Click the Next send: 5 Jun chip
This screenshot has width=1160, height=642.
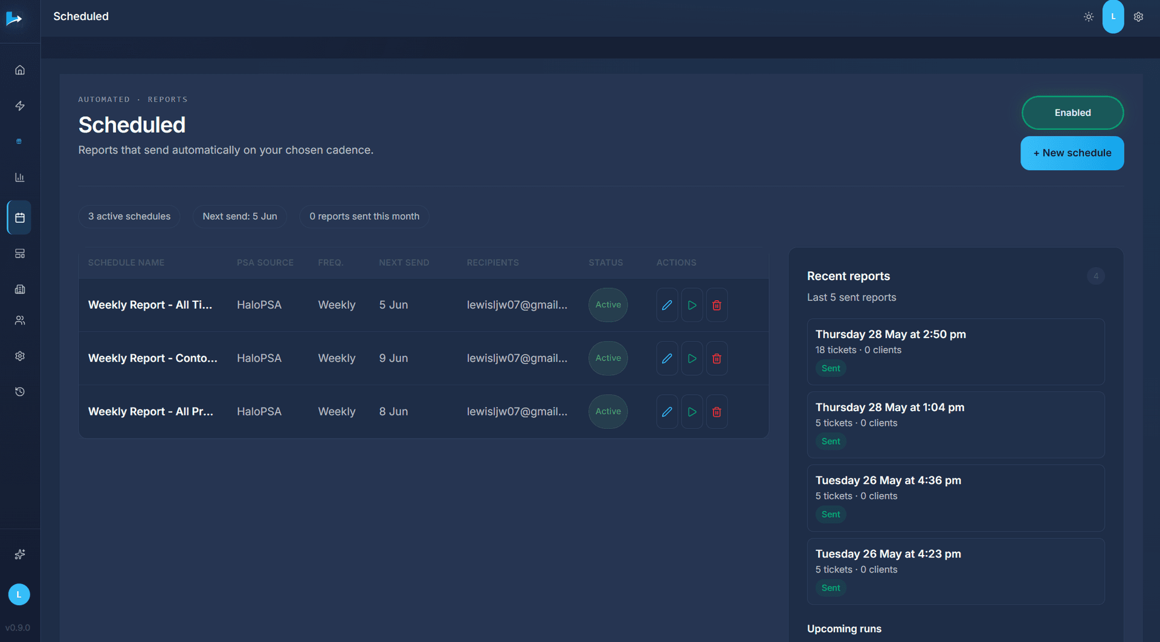tap(240, 216)
